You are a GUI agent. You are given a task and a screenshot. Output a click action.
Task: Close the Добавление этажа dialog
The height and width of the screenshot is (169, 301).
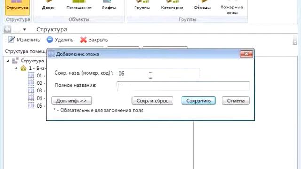coord(246,54)
